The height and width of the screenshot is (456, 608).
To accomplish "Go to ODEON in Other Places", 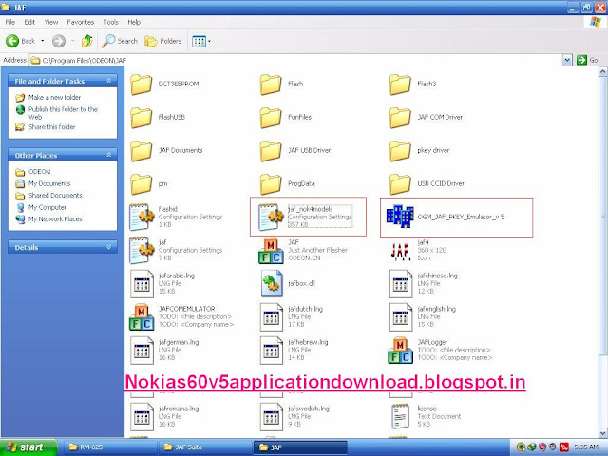I will (x=39, y=171).
